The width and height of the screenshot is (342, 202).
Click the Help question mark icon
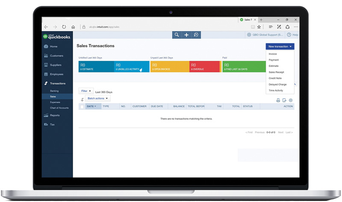click(x=289, y=35)
